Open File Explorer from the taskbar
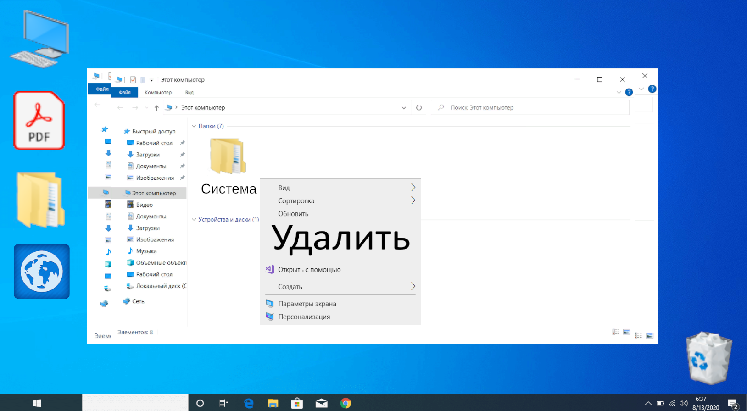This screenshot has height=411, width=747. [273, 403]
